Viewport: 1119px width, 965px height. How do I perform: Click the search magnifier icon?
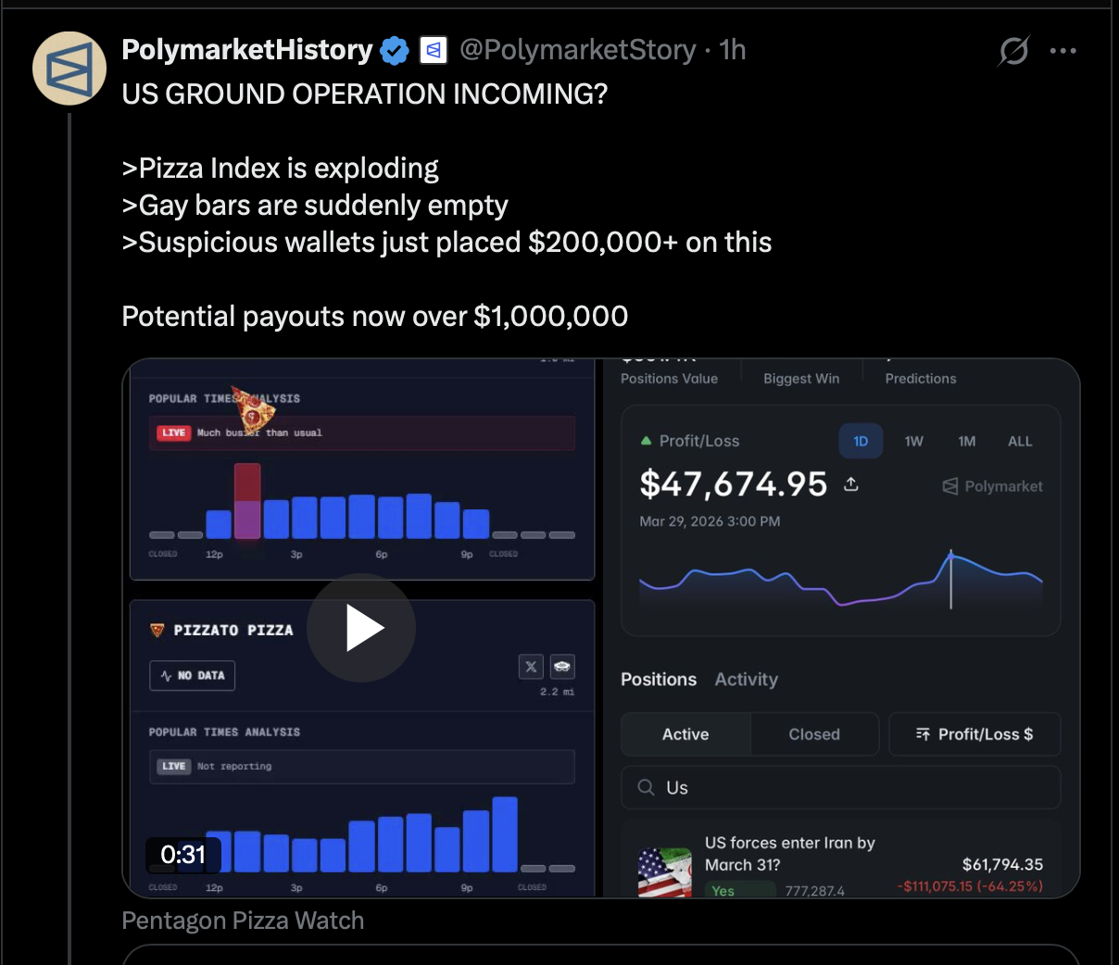click(647, 787)
